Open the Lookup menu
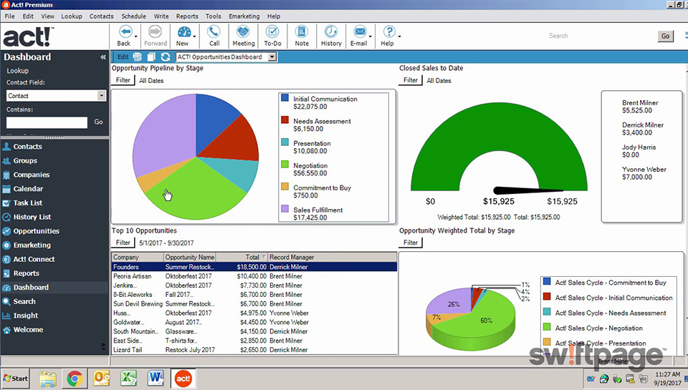The image size is (688, 390). point(72,16)
